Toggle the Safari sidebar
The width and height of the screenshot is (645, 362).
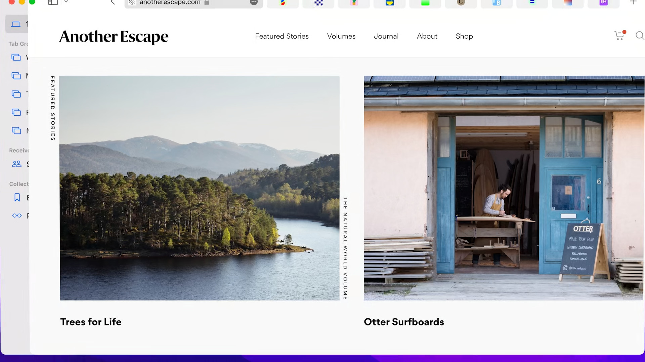tap(53, 2)
